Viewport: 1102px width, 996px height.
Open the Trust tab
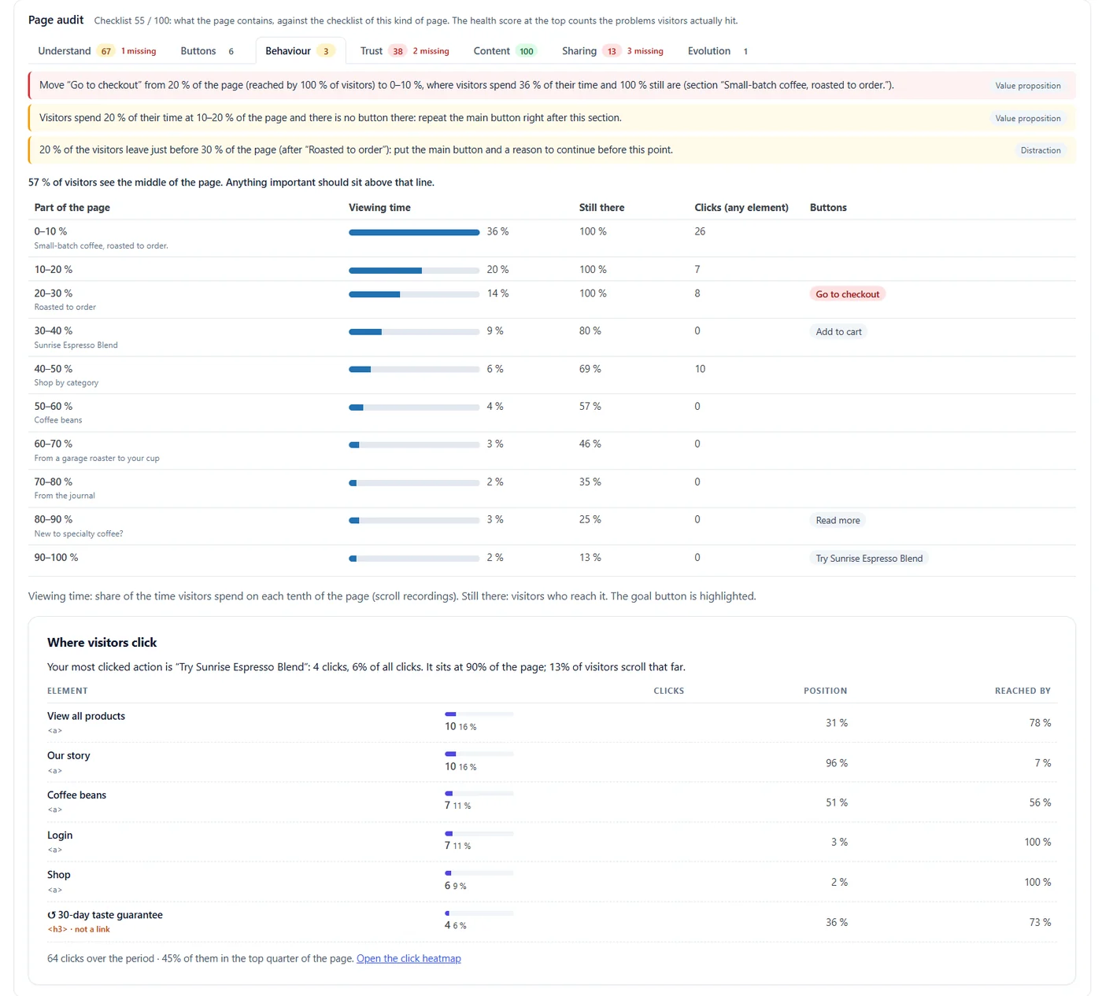pos(405,51)
